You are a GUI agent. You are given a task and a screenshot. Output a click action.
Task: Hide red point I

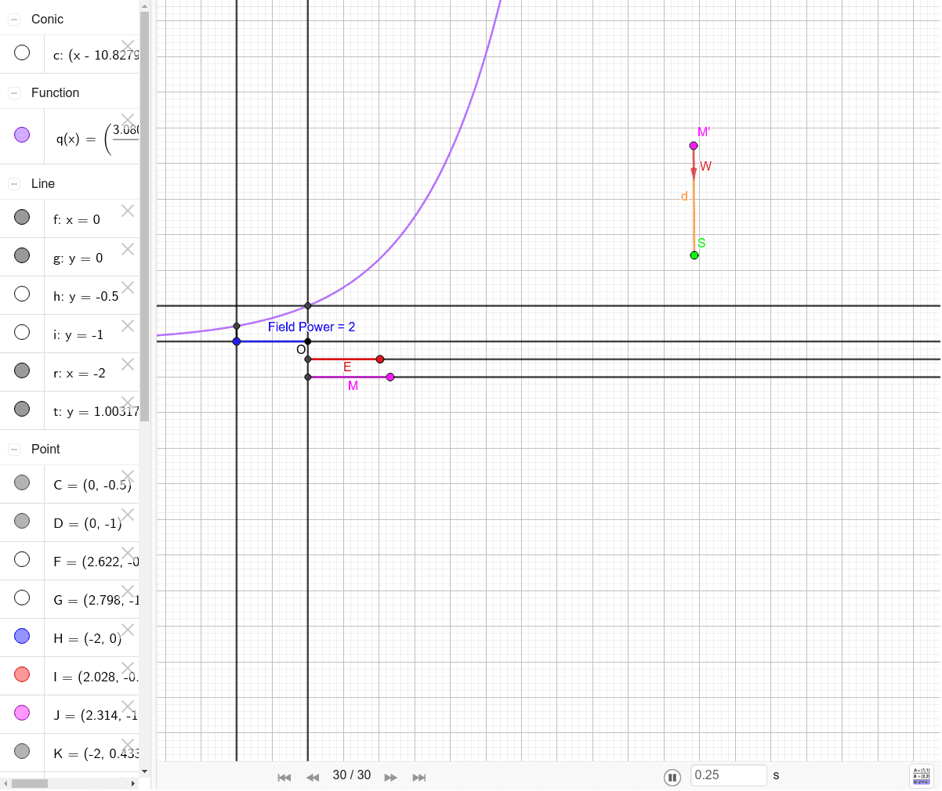pyautogui.click(x=22, y=674)
